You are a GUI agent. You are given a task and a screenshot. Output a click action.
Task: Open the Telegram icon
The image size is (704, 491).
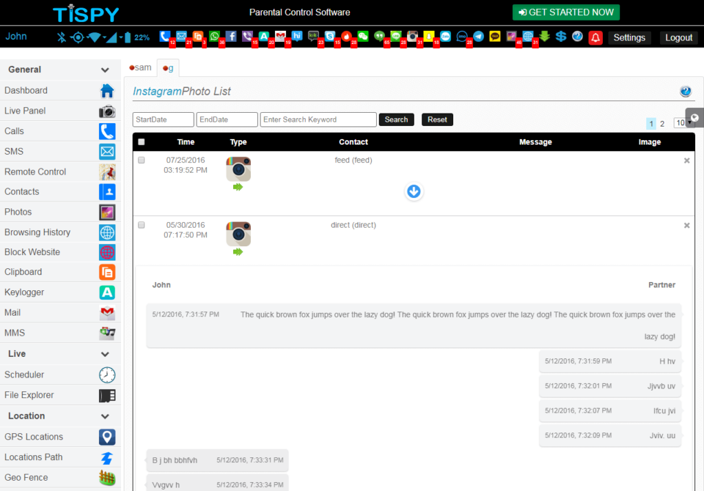tap(478, 36)
